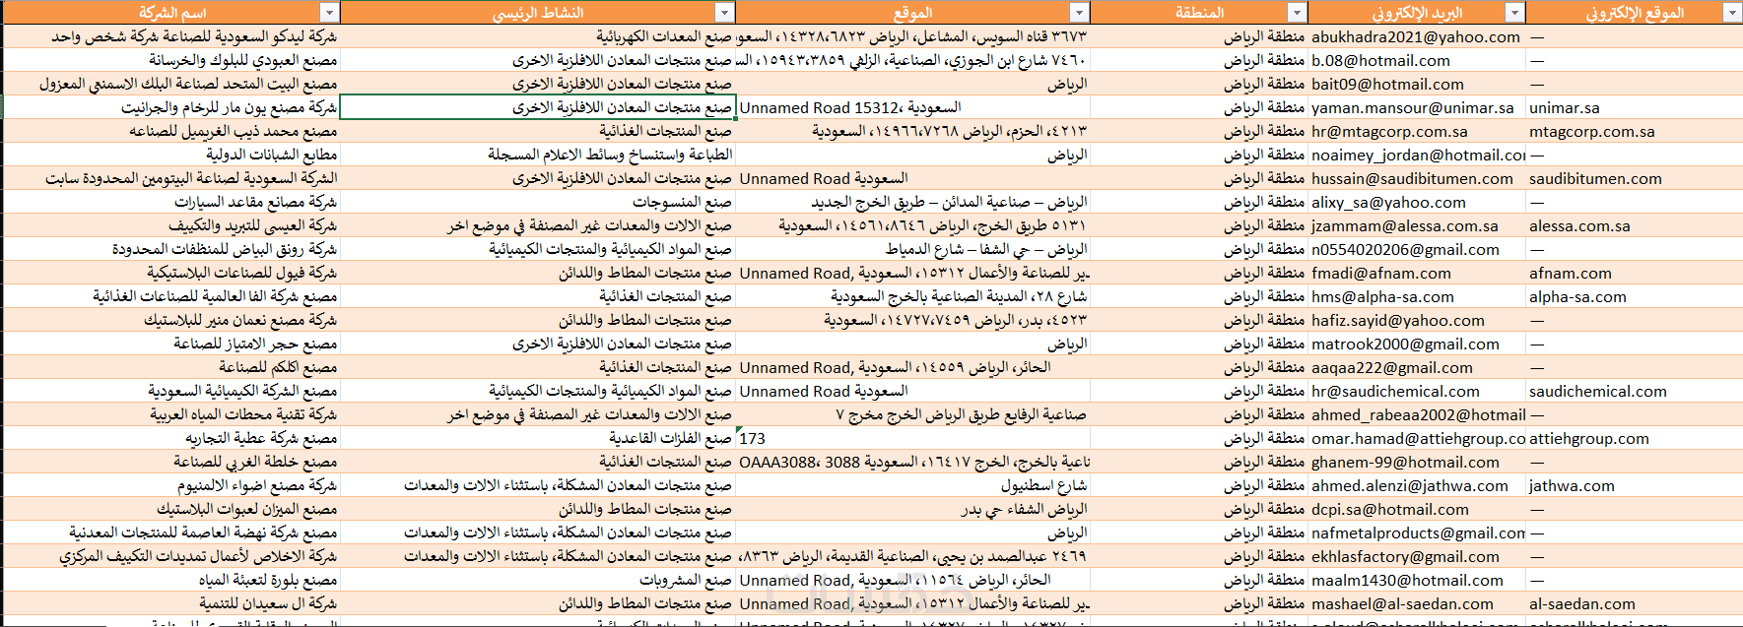Image resolution: width=1743 pixels, height=627 pixels.
Task: Click the n0554020206@gmail.com cell
Action: [1417, 249]
